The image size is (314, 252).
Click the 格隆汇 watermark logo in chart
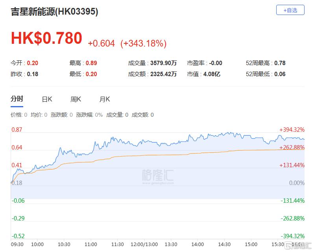[x=157, y=175]
